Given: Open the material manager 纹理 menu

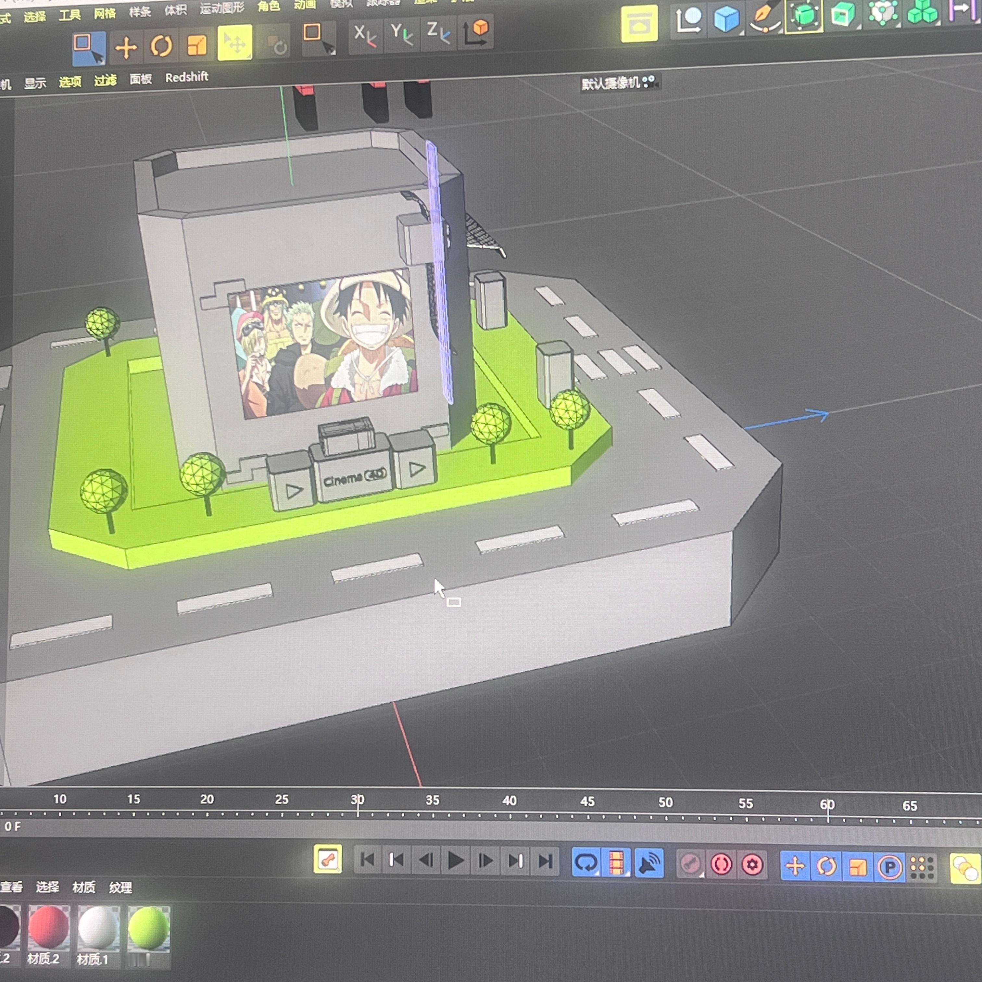Looking at the screenshot, I should coord(120,888).
